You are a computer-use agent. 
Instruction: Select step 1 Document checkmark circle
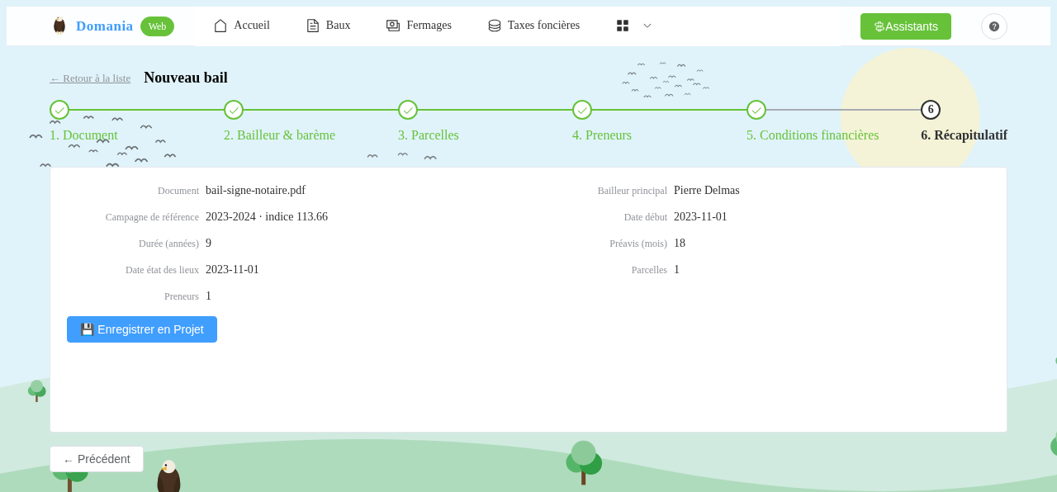point(59,110)
